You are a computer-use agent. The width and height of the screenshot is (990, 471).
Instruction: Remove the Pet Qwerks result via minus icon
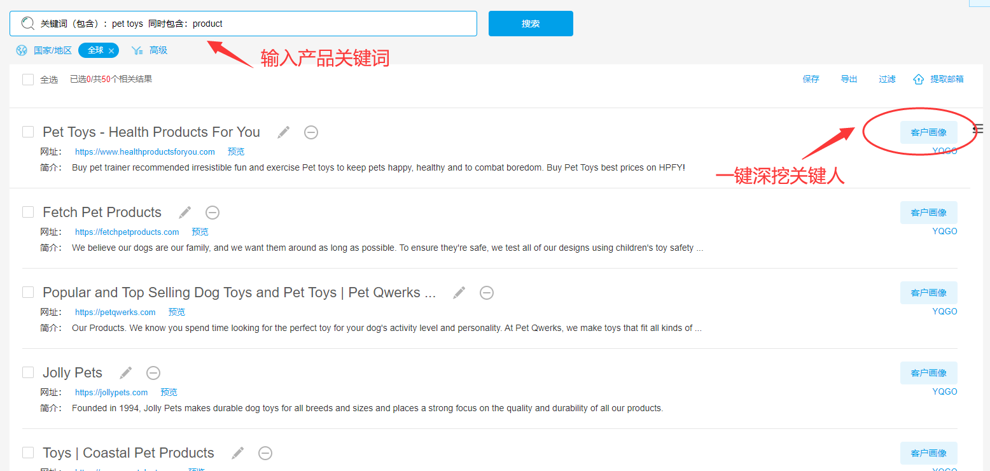[487, 293]
